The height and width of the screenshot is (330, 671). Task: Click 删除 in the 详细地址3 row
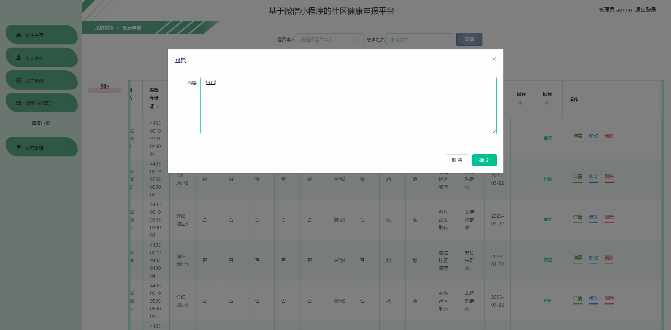click(609, 217)
